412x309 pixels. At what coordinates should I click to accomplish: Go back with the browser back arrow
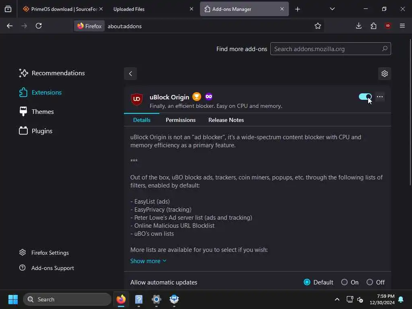coord(10,26)
